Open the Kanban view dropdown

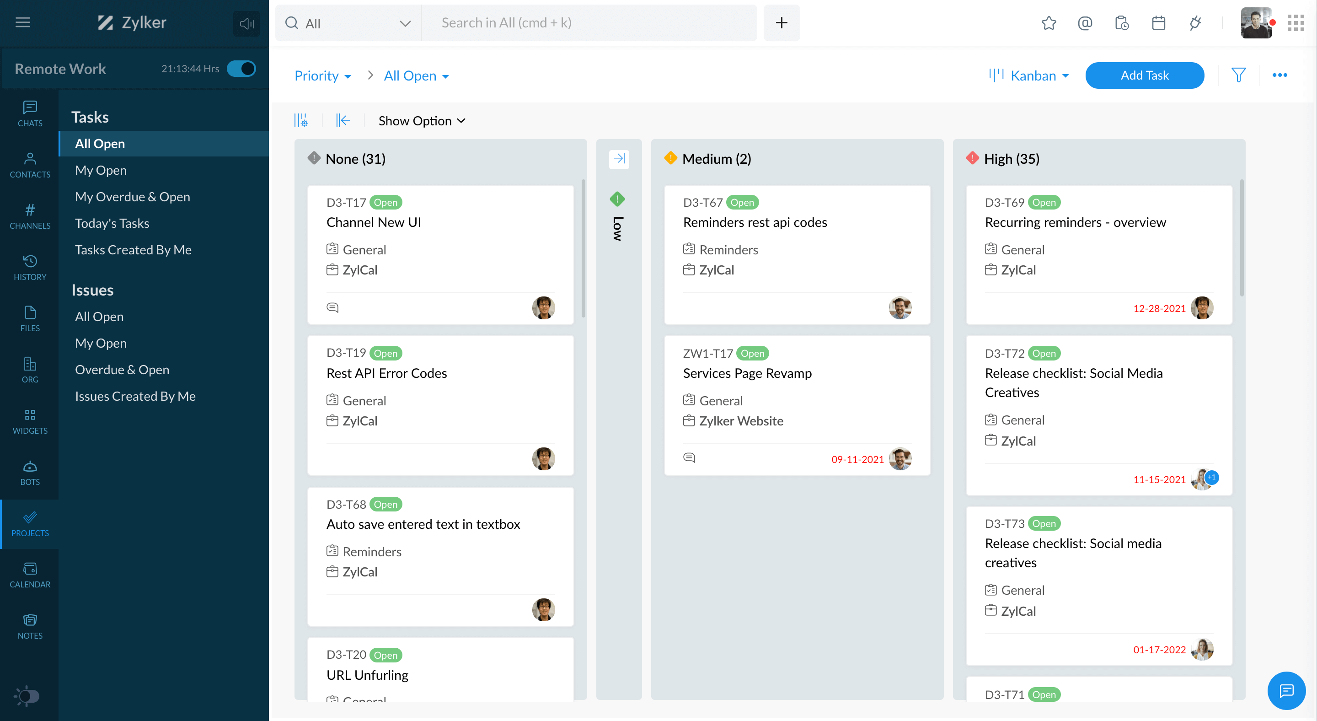1028,75
